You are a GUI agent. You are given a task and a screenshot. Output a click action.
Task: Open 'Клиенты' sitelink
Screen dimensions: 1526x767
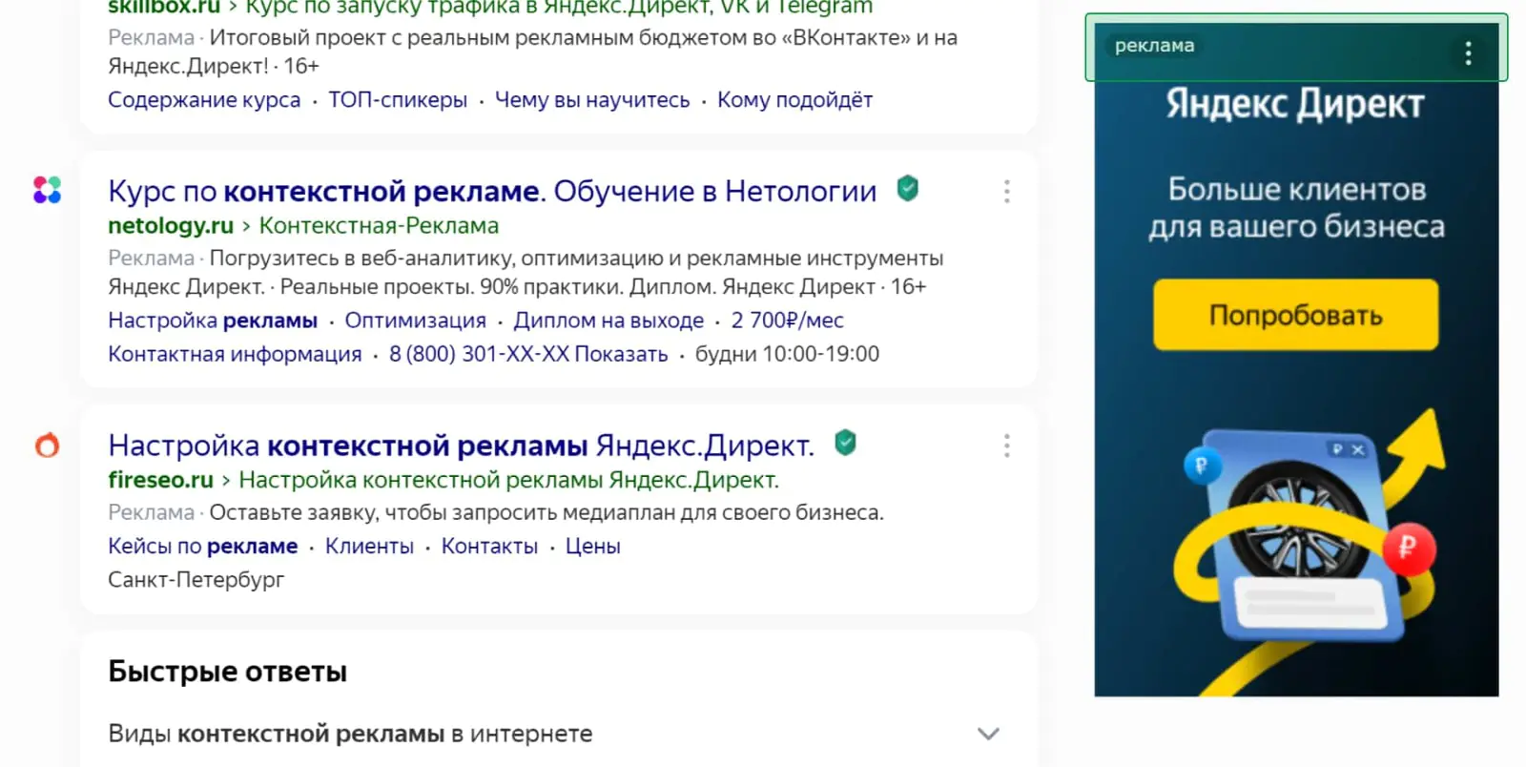pyautogui.click(x=369, y=547)
